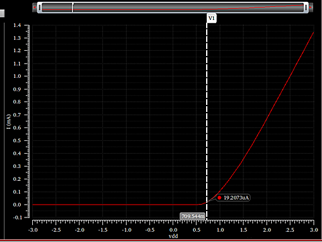
Task: Grab the right zoom handle of overview strip
Action: (306, 8)
